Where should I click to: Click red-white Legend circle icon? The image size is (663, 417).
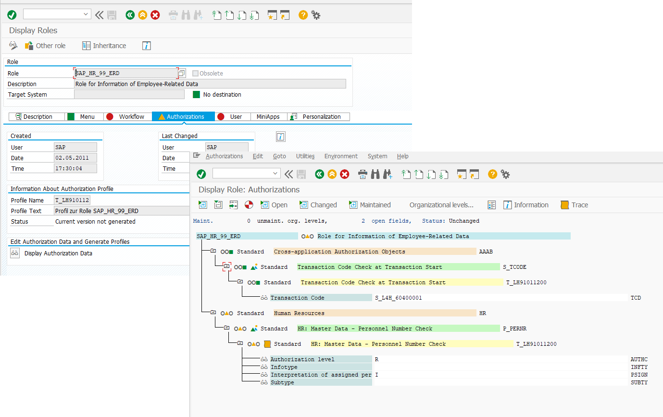pyautogui.click(x=249, y=205)
